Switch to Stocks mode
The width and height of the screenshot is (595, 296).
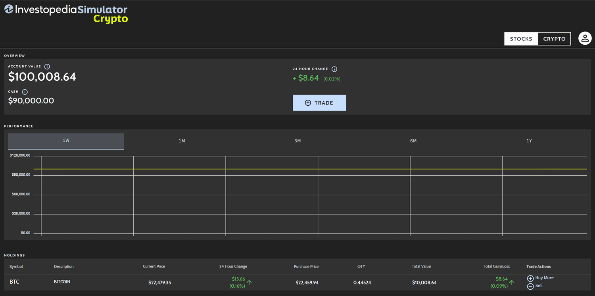(521, 39)
